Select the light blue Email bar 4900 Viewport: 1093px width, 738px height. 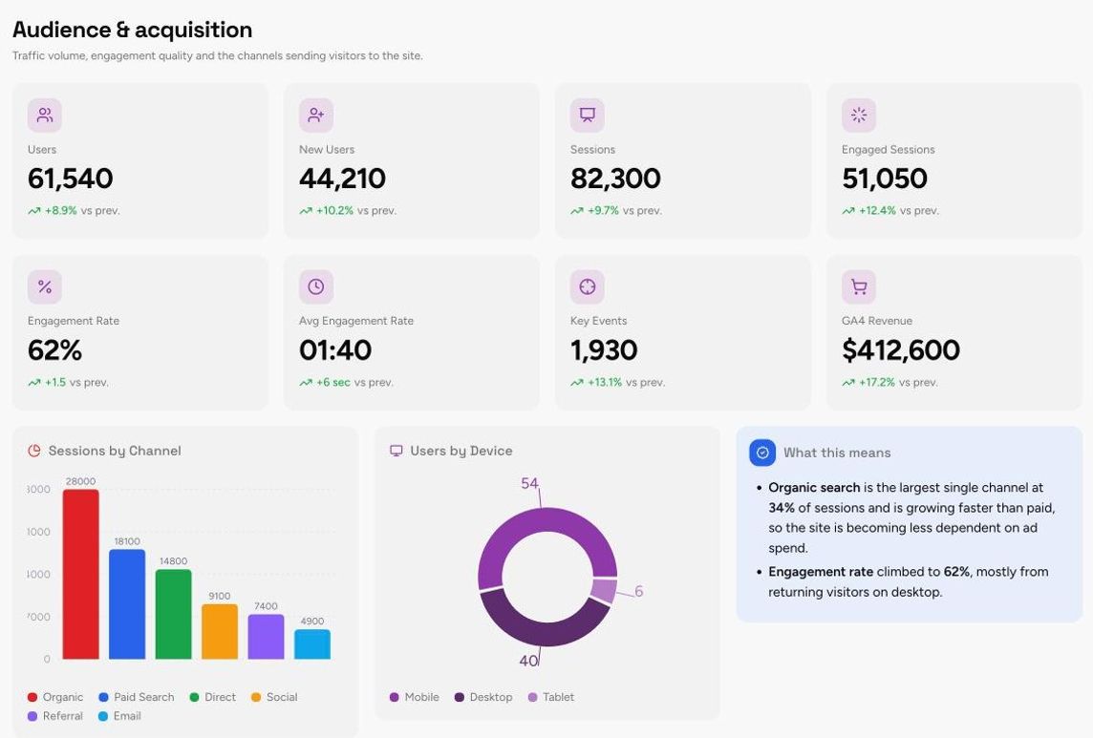(x=312, y=643)
